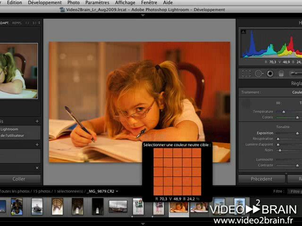302x226 pixels.
Task: Click the Contraste slider handle
Action: (297, 165)
